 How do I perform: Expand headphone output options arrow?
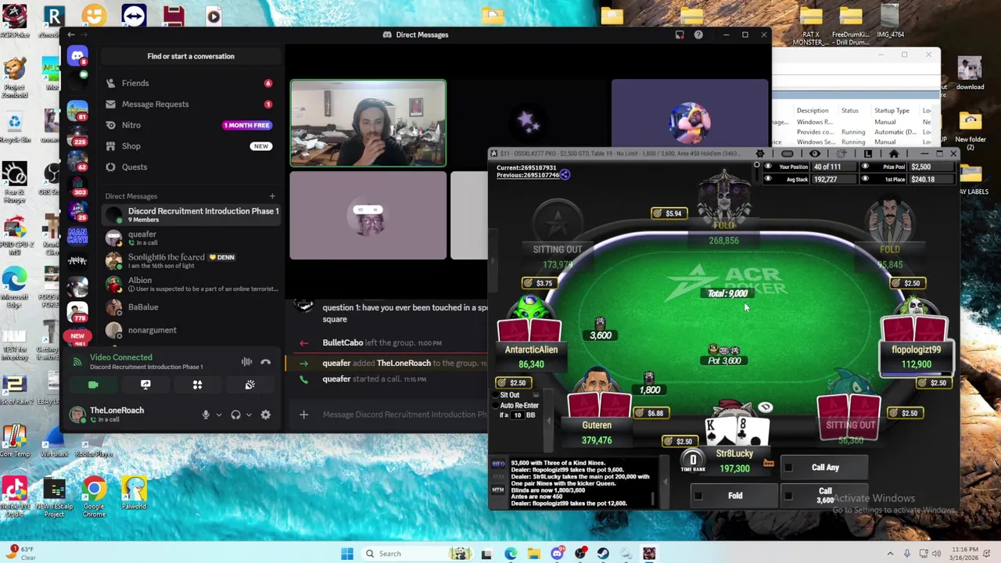[248, 415]
